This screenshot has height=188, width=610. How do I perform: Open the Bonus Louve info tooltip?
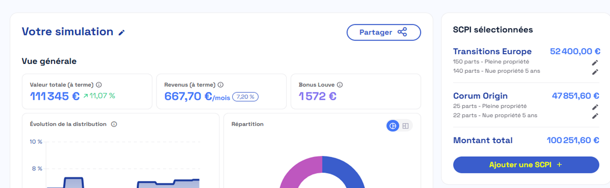point(340,85)
